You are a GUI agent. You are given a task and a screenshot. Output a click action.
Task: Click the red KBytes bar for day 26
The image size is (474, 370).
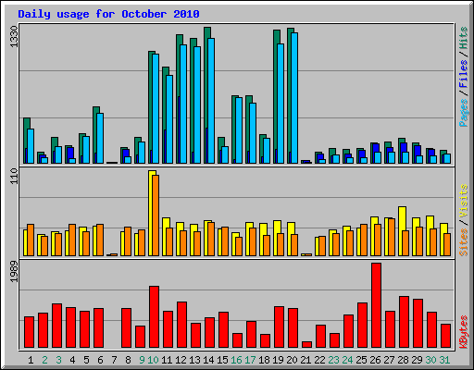click(x=376, y=305)
